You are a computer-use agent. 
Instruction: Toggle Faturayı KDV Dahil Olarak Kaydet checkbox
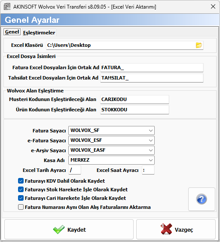click(x=21, y=181)
